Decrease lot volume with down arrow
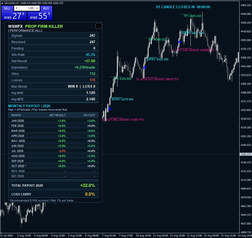252x238 pixels. [16, 8]
